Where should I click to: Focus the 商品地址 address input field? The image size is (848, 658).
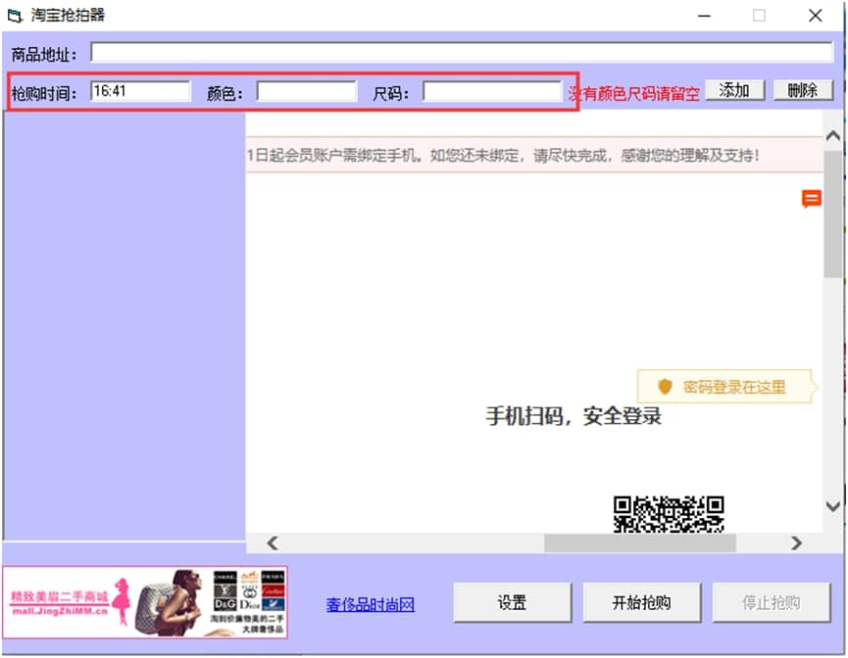pos(461,53)
